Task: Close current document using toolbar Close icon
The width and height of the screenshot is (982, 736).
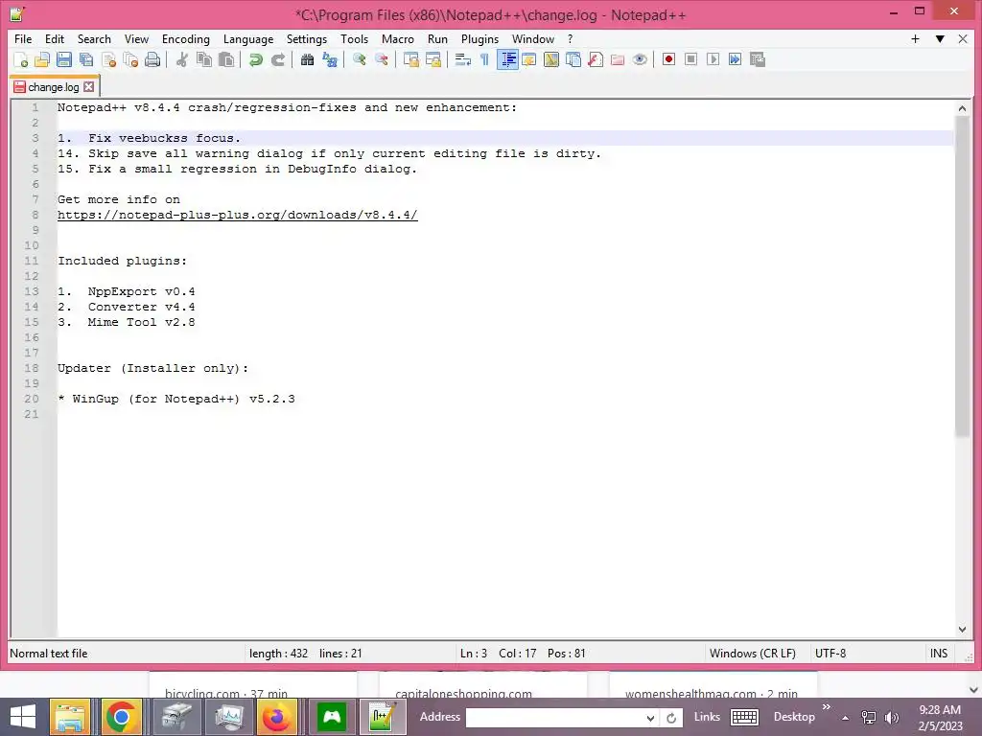Action: (108, 59)
